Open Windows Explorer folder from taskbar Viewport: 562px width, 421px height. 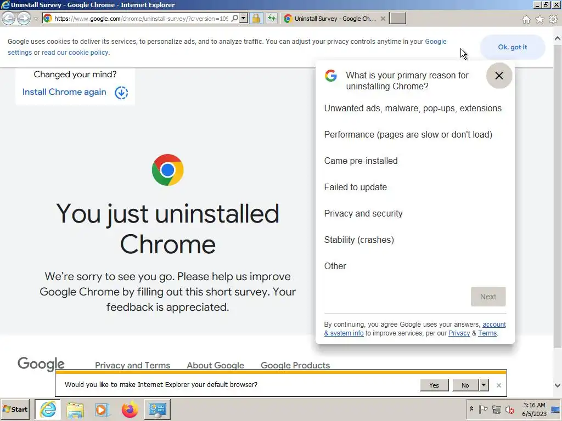[x=75, y=410]
